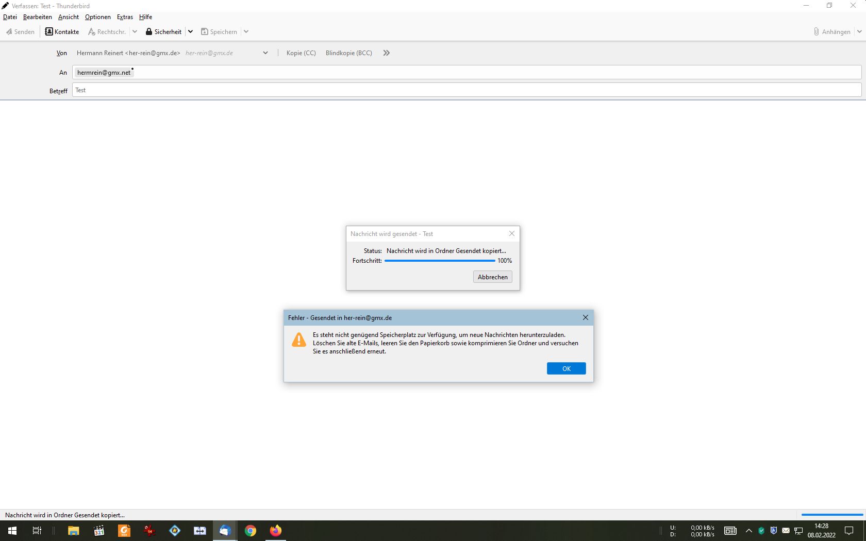Close the Fehler error dialog
This screenshot has width=866, height=541.
tap(586, 318)
